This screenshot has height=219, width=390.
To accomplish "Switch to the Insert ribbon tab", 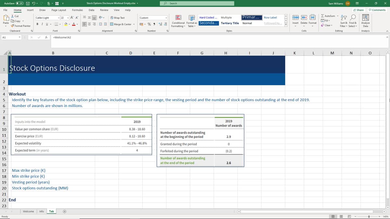I will tap(30, 10).
